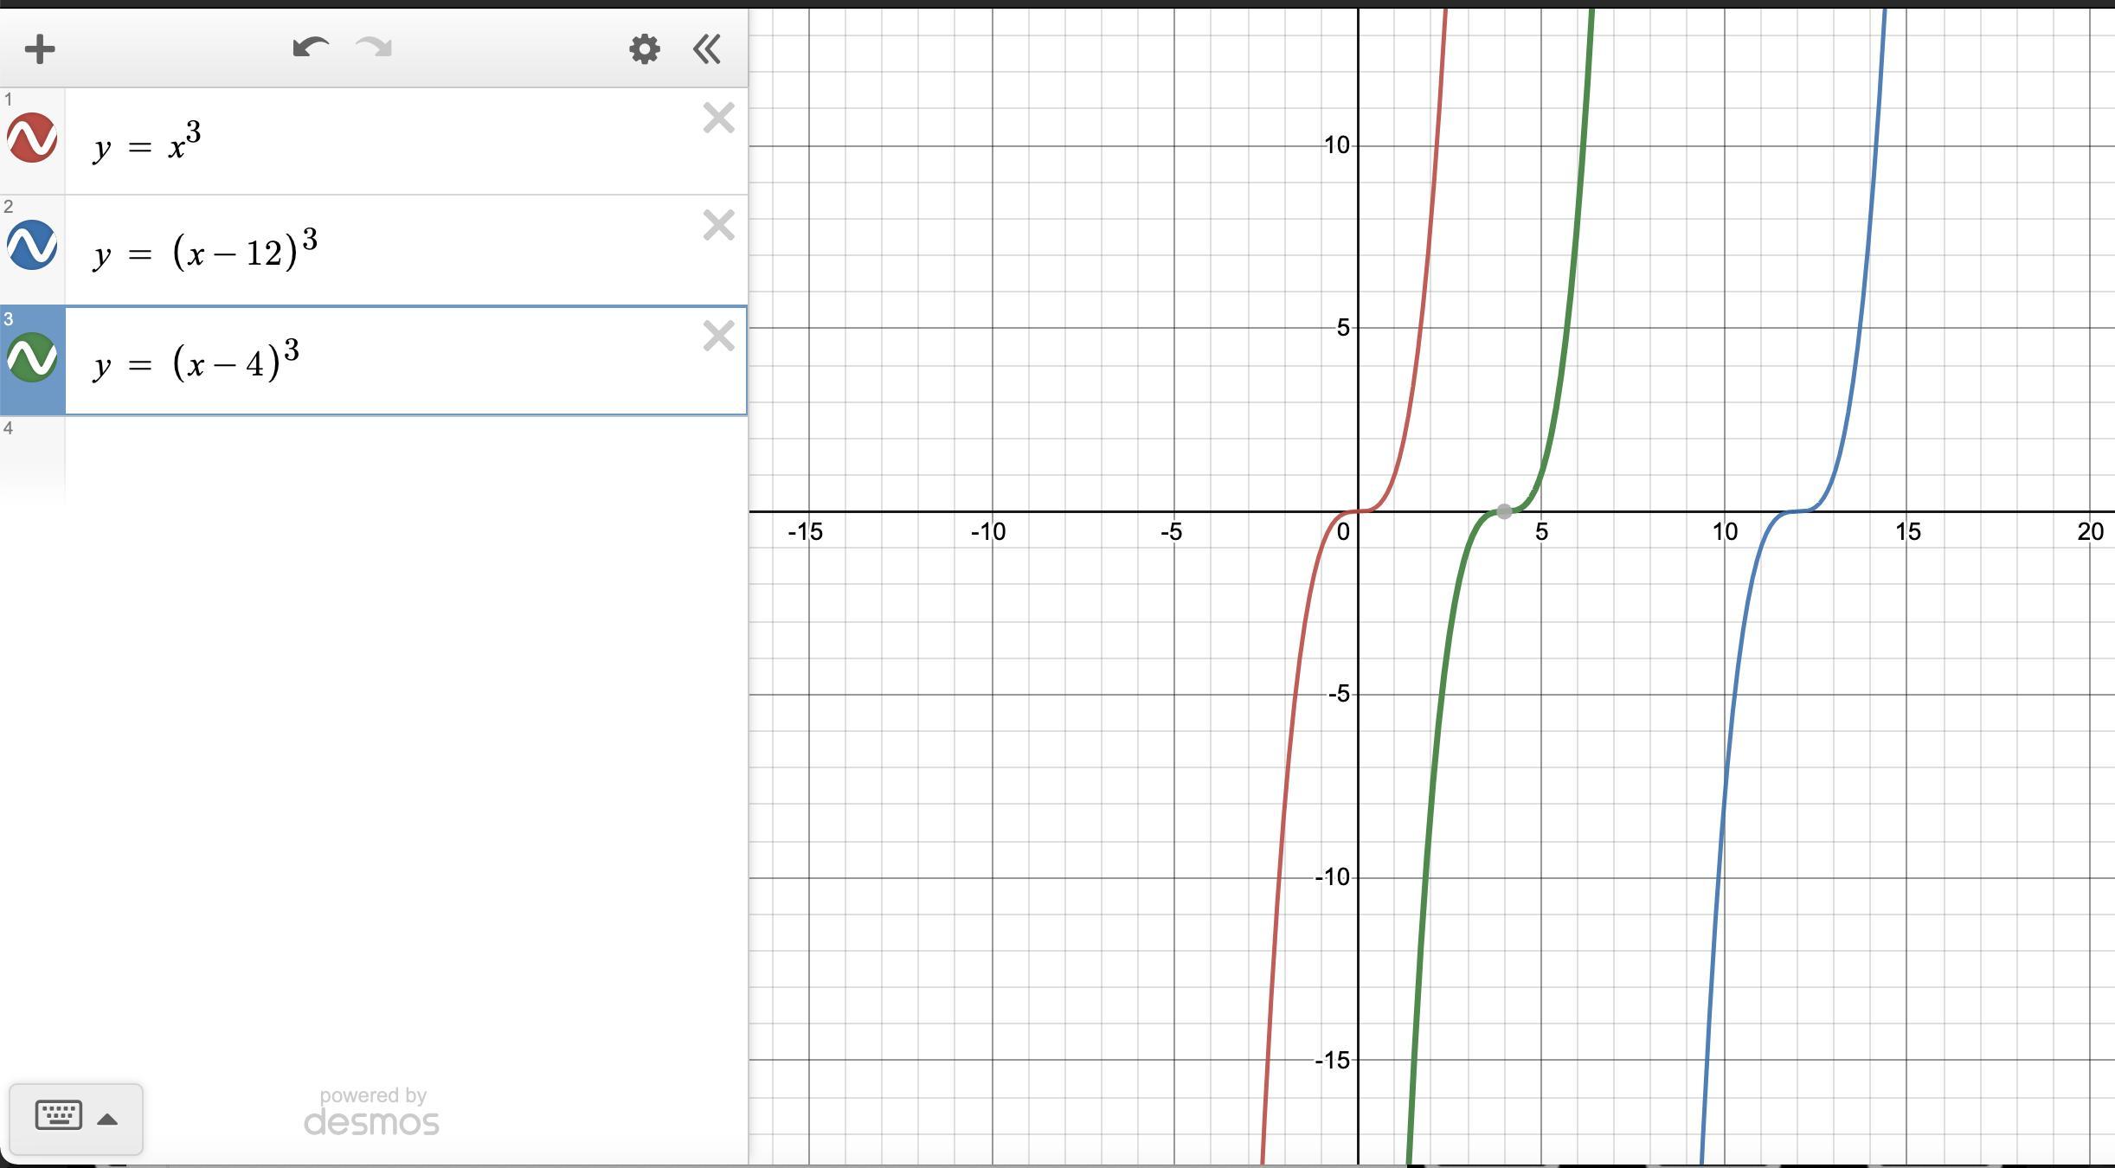The width and height of the screenshot is (2115, 1168).
Task: Show the on-screen keyboard
Action: coord(59,1115)
